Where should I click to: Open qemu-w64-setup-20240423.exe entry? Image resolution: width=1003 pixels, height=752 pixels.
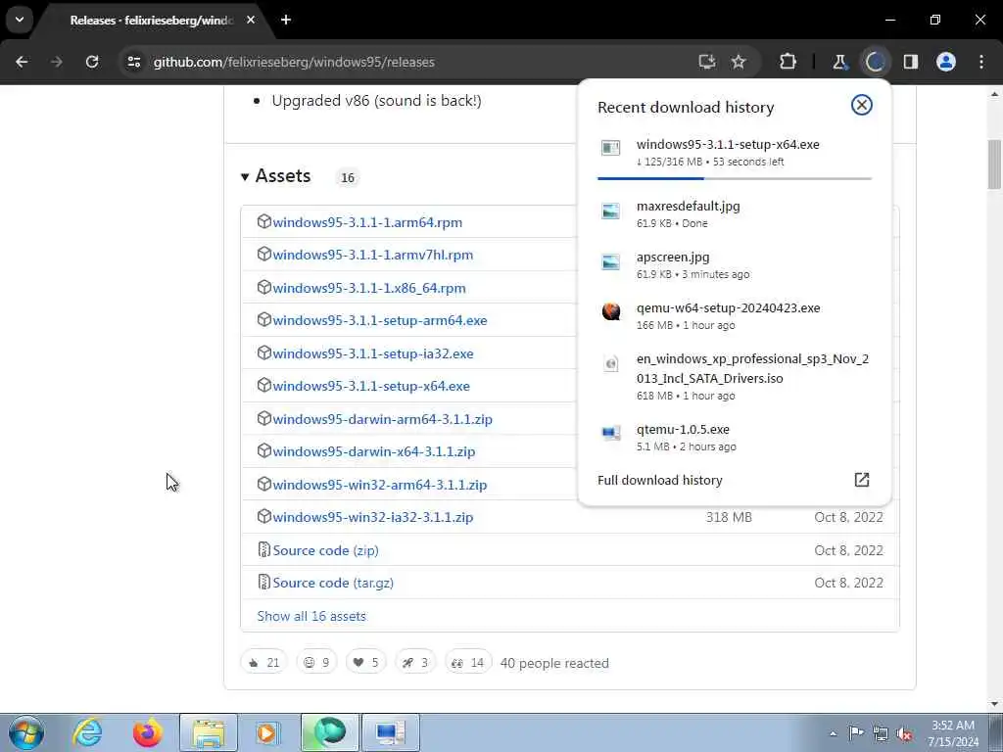coord(735,316)
